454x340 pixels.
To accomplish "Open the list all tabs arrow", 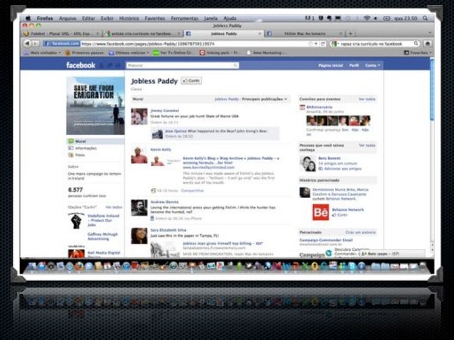I will pos(430,33).
